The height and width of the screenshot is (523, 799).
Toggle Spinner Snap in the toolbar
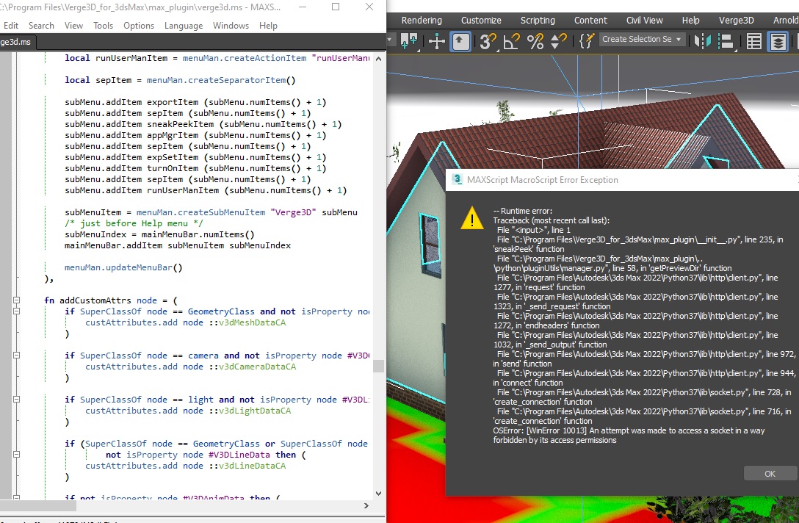558,41
